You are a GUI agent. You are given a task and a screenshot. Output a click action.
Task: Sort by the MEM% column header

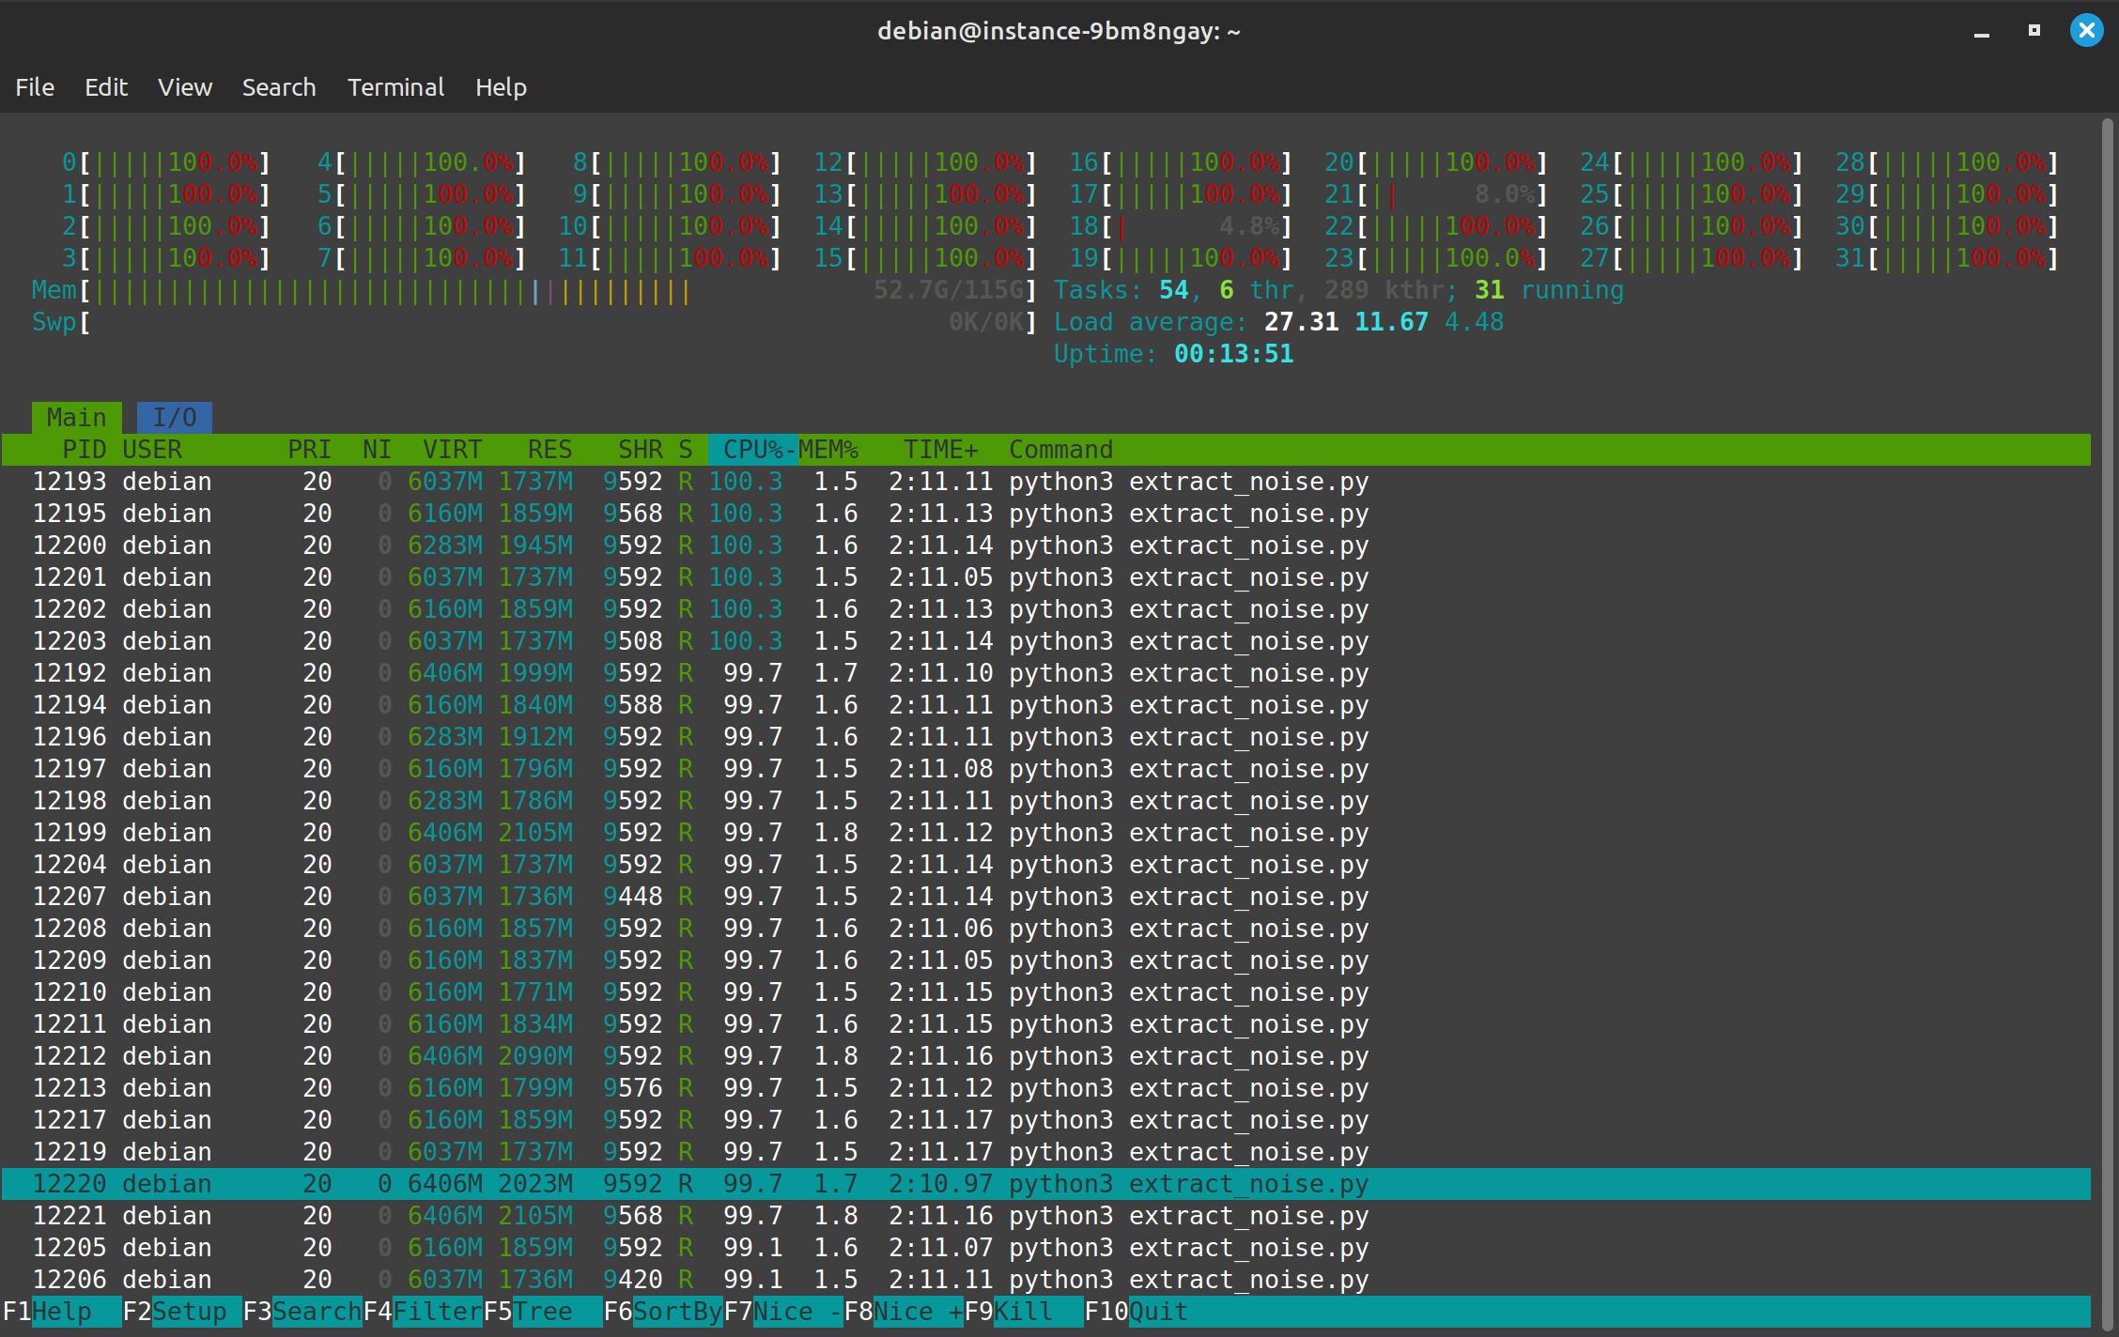click(828, 450)
